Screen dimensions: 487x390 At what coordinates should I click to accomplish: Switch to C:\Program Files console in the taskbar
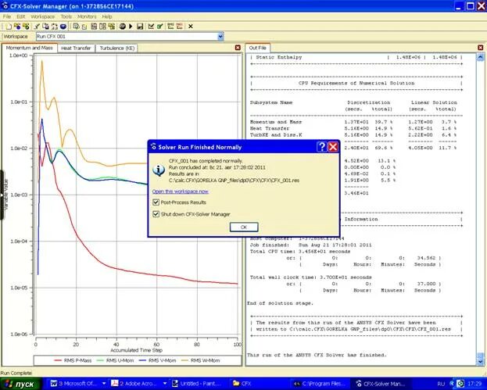coord(320,384)
